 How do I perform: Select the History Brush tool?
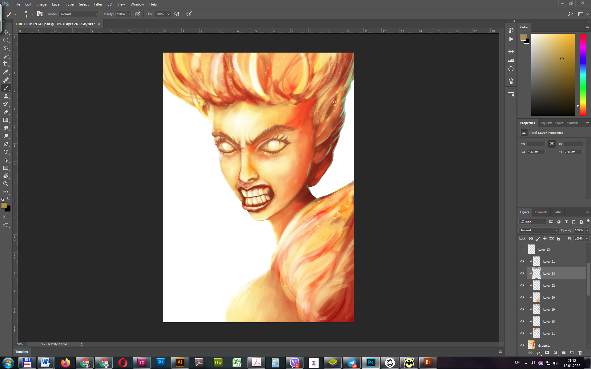[6, 104]
